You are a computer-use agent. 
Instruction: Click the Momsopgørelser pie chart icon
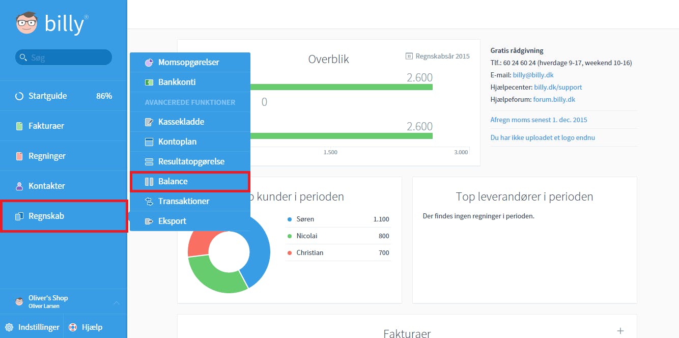pos(149,63)
